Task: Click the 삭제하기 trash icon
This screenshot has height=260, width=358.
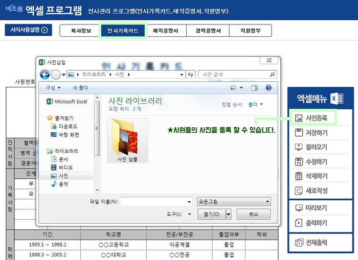Action: pyautogui.click(x=299, y=176)
